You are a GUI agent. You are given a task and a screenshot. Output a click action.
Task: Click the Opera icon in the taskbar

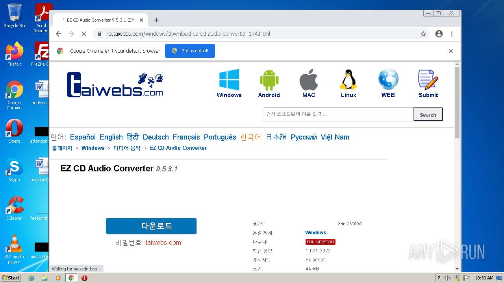[84, 278]
